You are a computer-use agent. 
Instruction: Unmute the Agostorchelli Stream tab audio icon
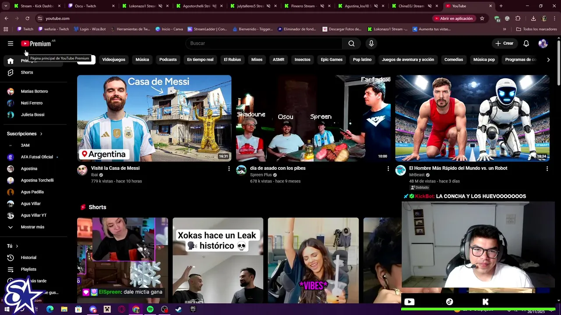(214, 6)
